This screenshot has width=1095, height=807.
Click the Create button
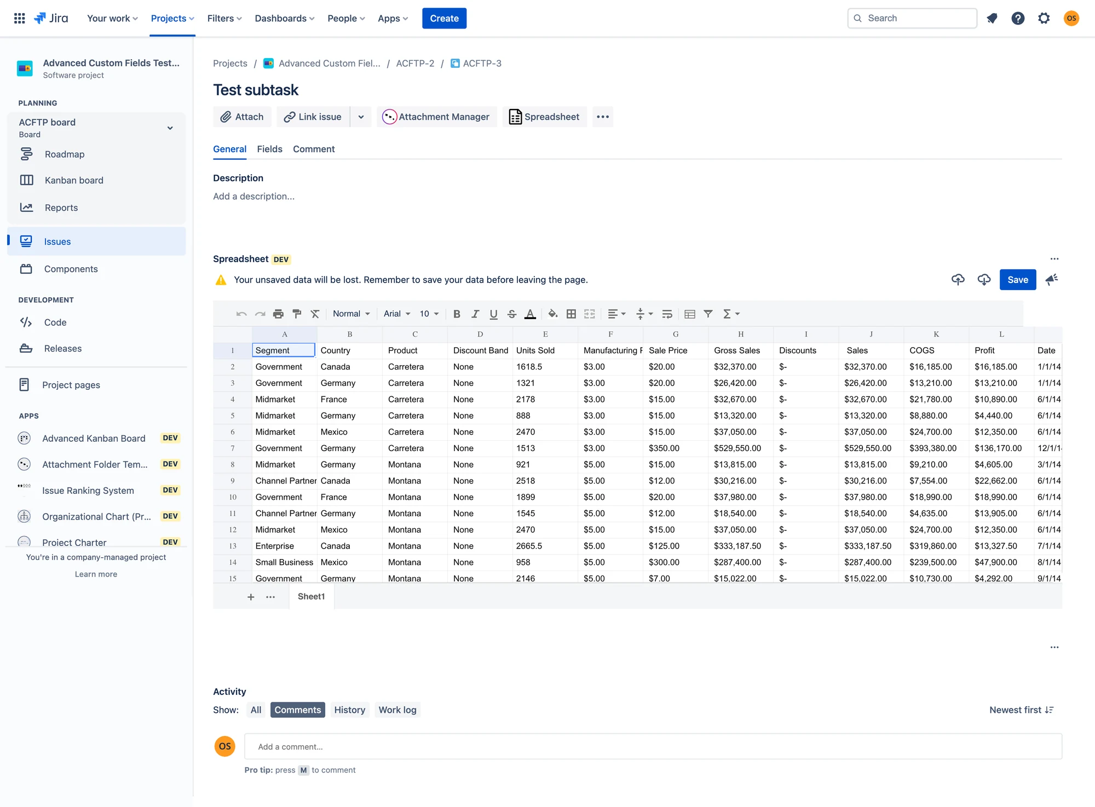coord(444,18)
